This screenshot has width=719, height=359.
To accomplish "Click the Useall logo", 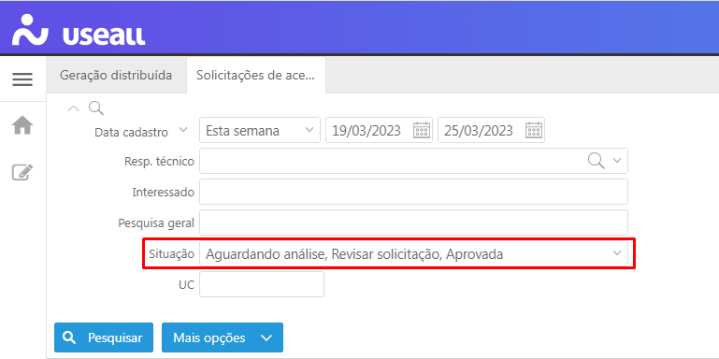I will click(79, 30).
